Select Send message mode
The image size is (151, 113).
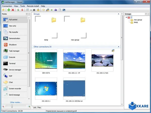(x=15, y=95)
